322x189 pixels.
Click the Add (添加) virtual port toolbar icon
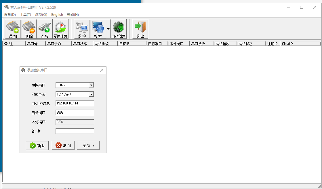[13, 29]
